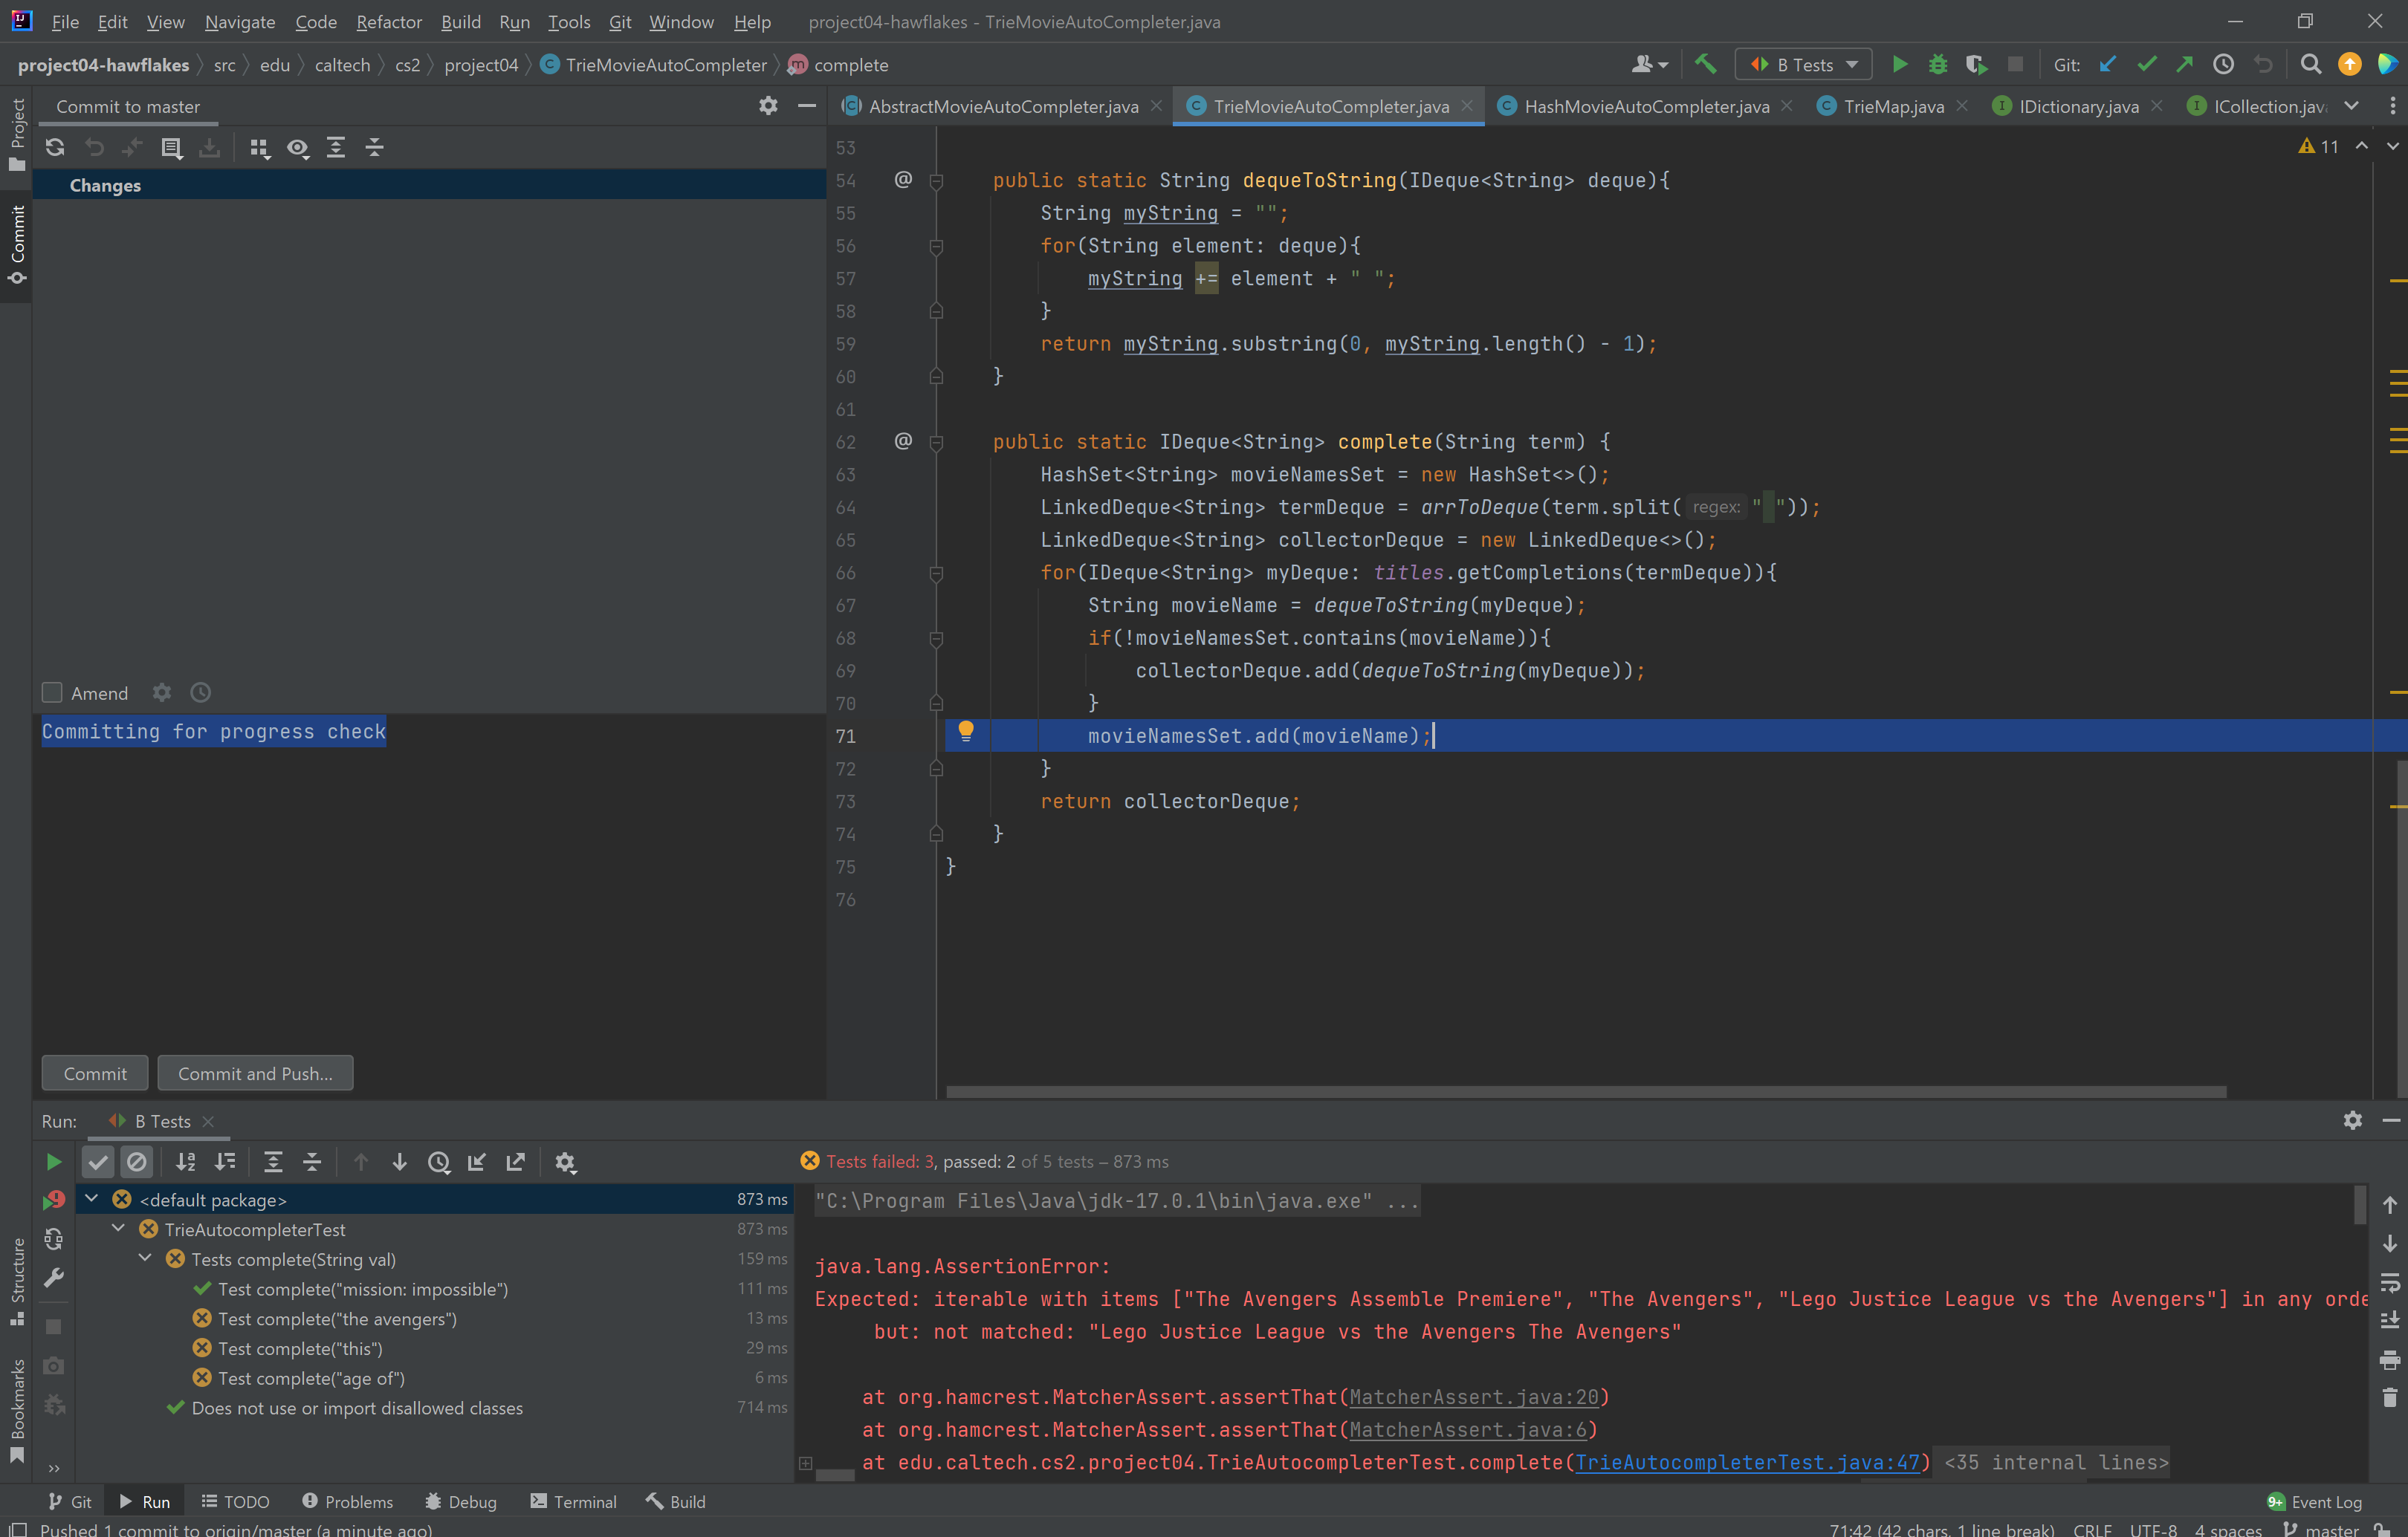
Task: Toggle Show Passed tests checkmark button
Action: tap(98, 1161)
